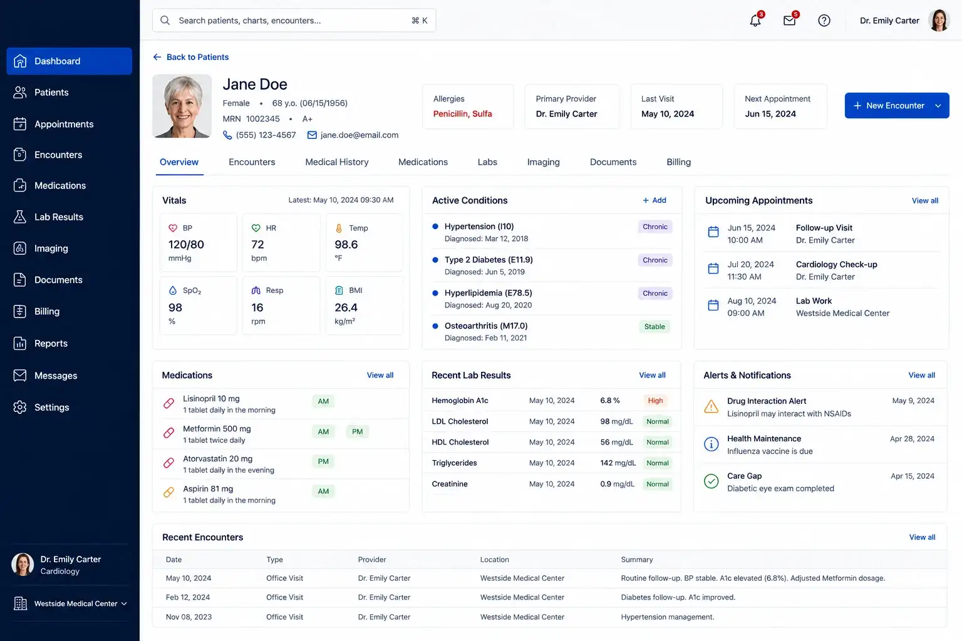The width and height of the screenshot is (962, 641).
Task: Click the phone icon beside (555) 123-4567
Action: (x=227, y=135)
